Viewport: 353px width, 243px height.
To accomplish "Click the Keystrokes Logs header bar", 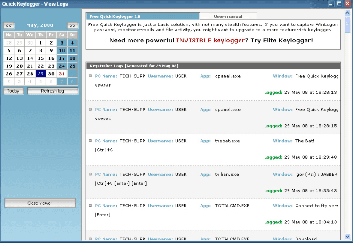I will 213,66.
